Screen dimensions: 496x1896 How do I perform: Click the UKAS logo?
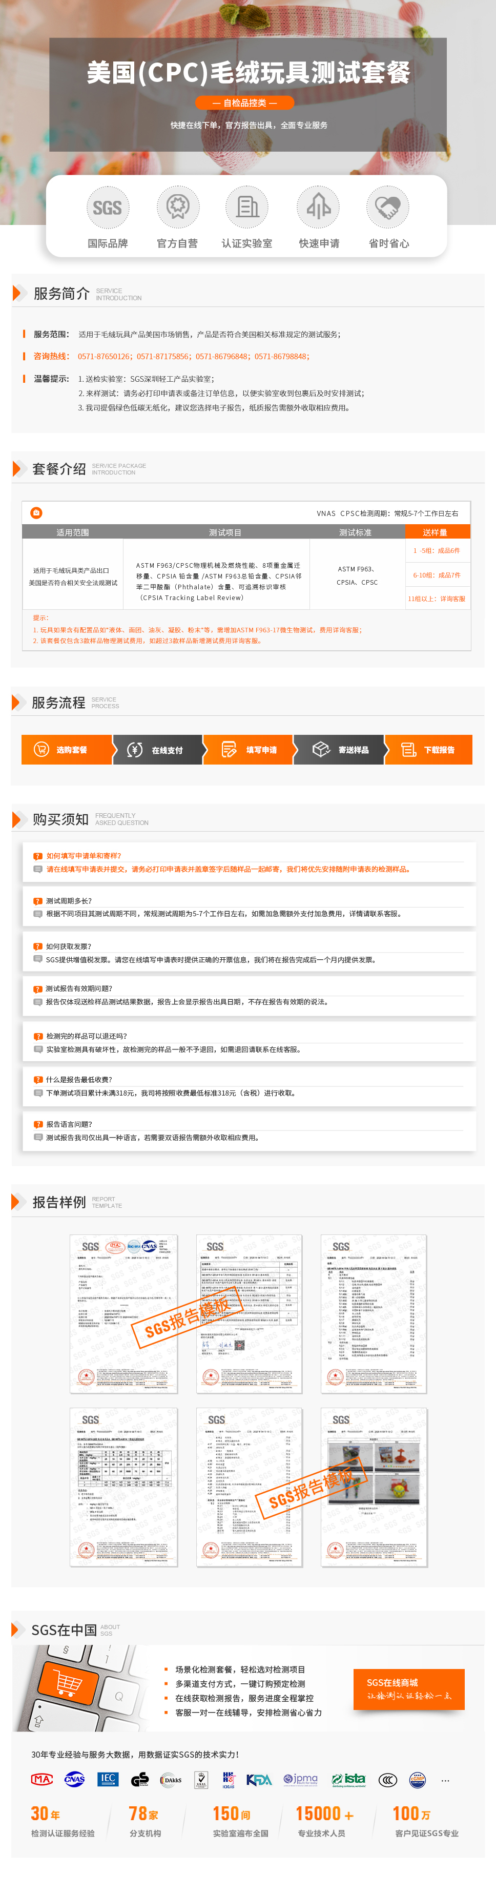pyautogui.click(x=201, y=1779)
